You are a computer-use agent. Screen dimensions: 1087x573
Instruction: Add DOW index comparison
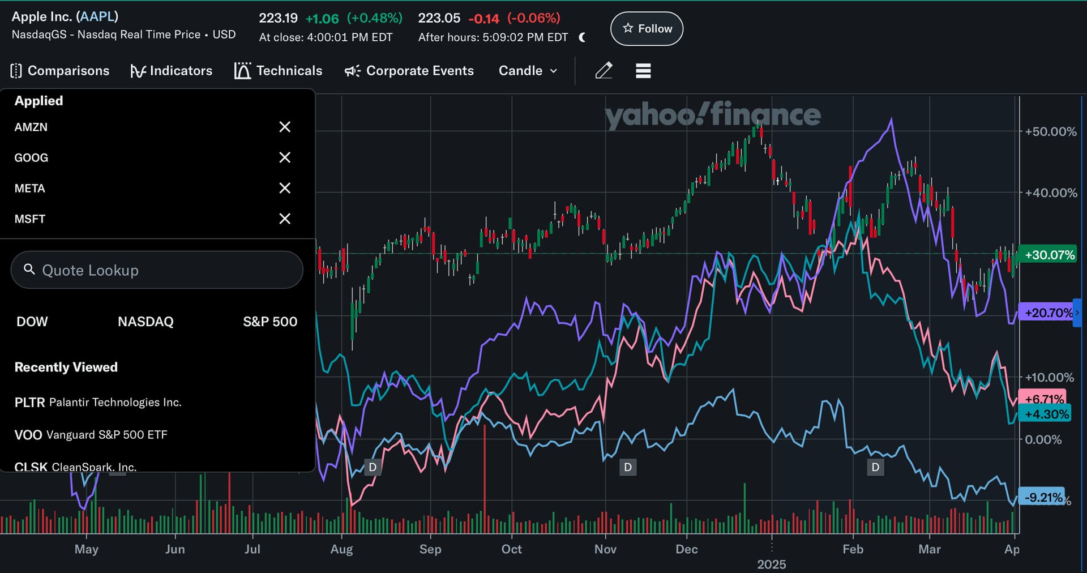tap(32, 322)
